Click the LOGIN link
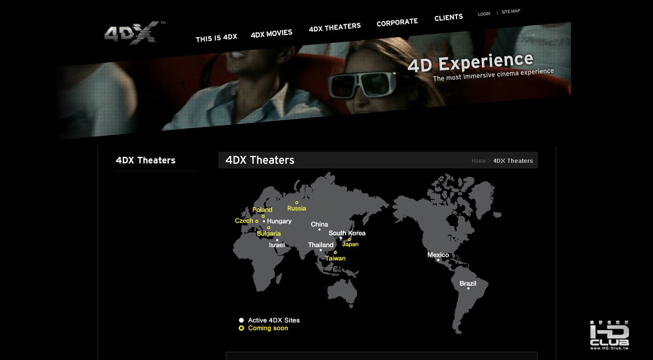653x360 pixels. click(x=484, y=14)
